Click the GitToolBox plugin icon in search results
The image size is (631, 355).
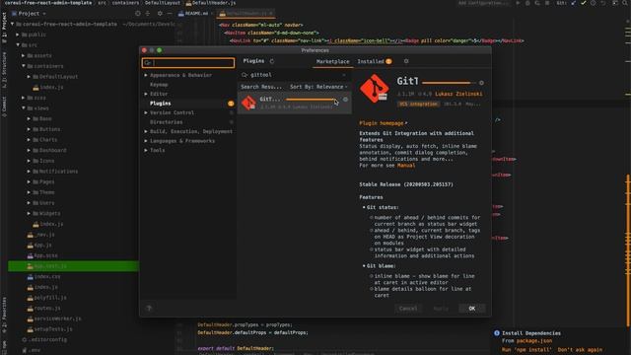248,103
